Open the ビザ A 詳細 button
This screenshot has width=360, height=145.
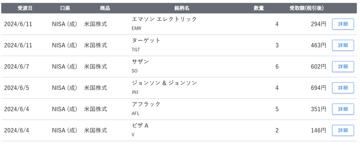[343, 130]
